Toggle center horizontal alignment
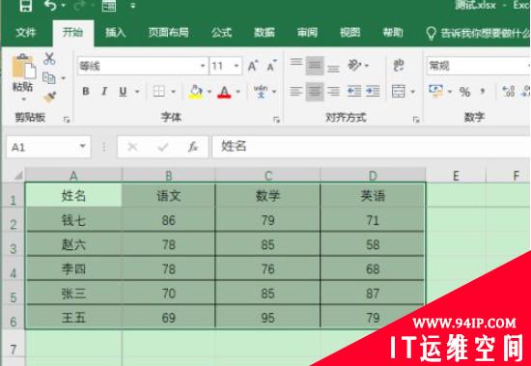The height and width of the screenshot is (366, 531). coord(315,92)
